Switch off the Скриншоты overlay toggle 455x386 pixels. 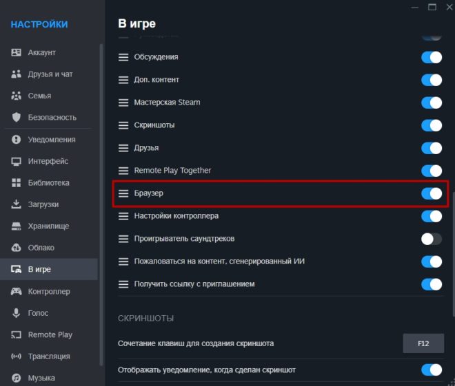432,125
